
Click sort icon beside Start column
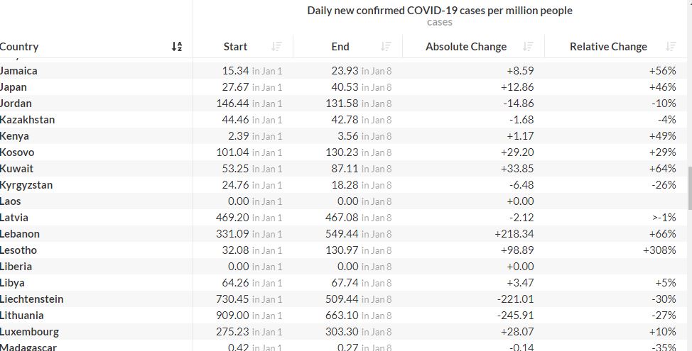276,46
